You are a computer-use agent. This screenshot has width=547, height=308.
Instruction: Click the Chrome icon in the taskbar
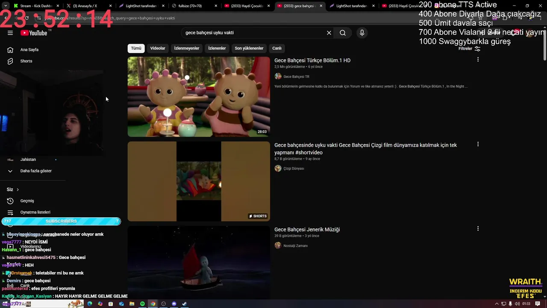[x=153, y=304]
